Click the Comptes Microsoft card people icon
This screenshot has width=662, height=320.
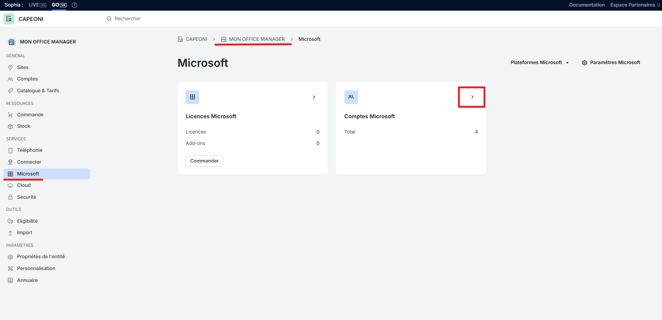[351, 97]
